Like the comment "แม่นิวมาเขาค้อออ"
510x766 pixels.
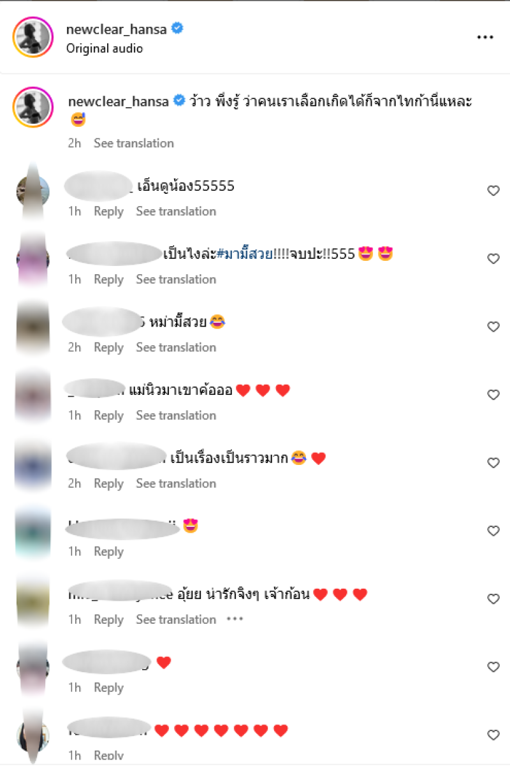pyautogui.click(x=493, y=395)
